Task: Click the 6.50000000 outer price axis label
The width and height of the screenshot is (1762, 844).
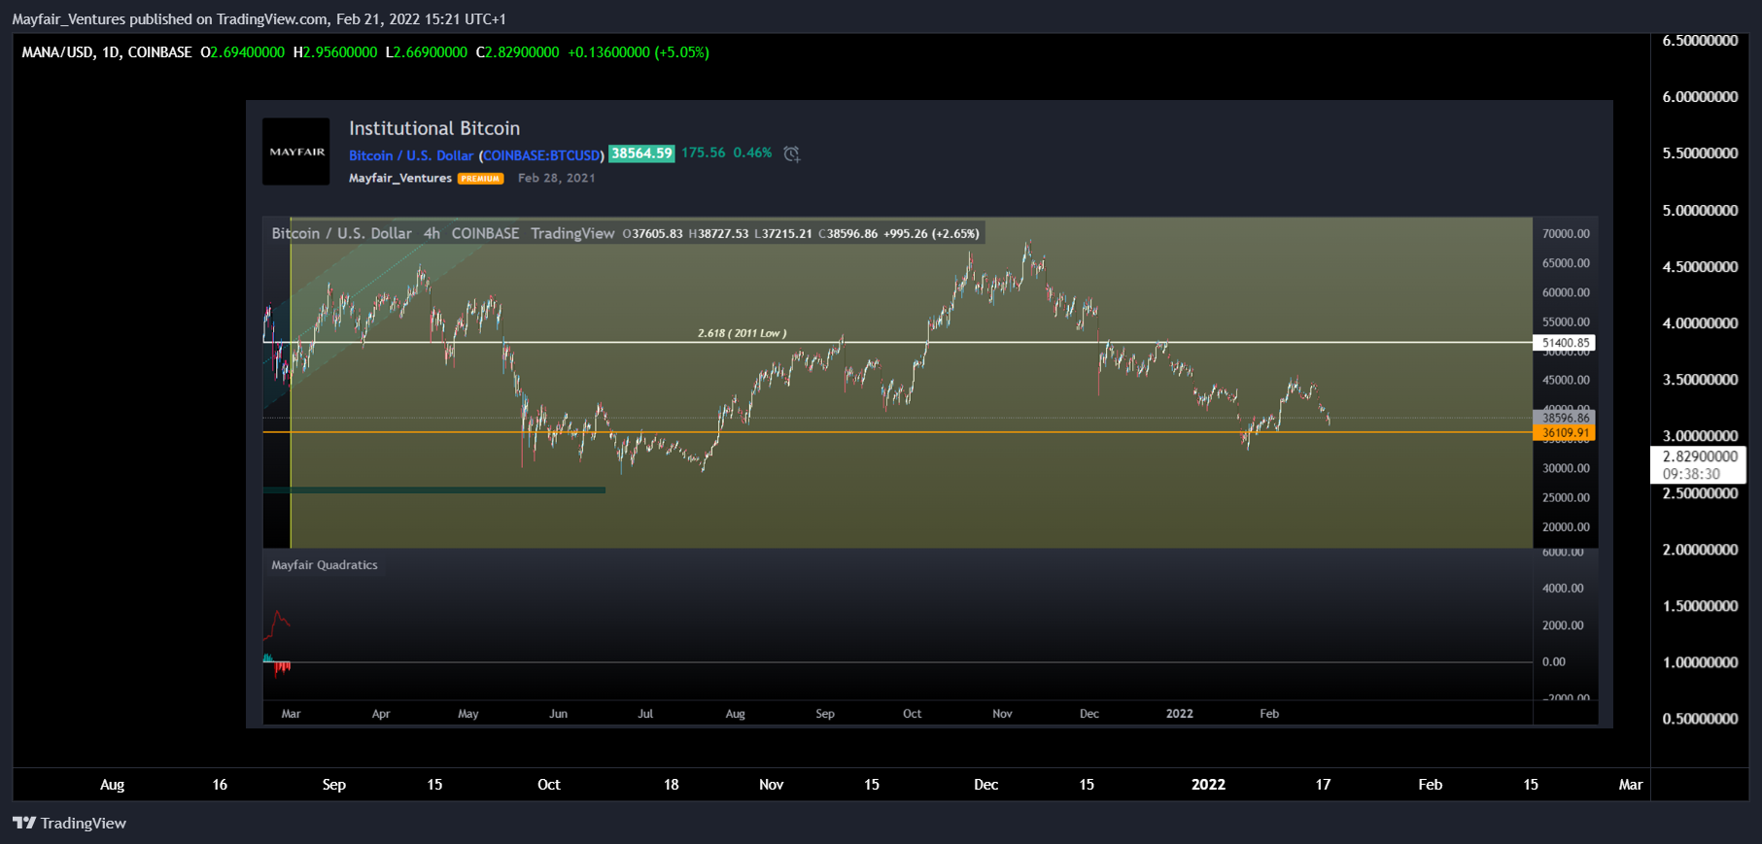Action: click(1700, 41)
